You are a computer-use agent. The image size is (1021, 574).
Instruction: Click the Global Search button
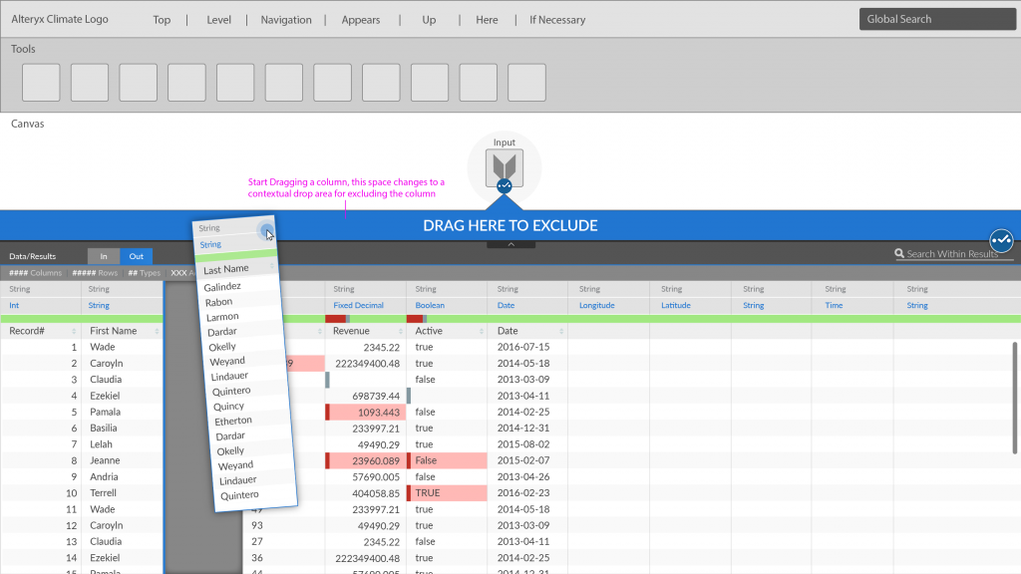[x=936, y=18]
